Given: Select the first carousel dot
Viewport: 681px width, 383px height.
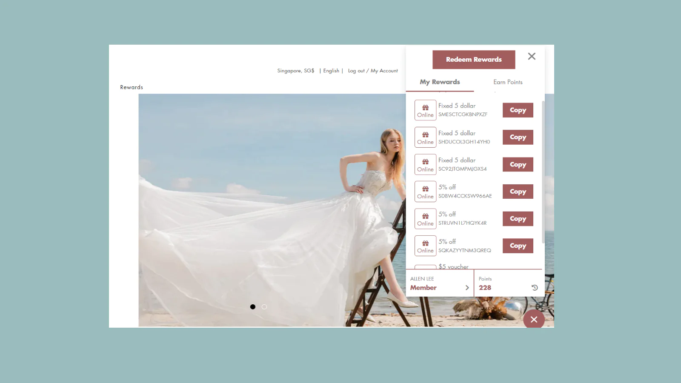Looking at the screenshot, I should click(253, 307).
